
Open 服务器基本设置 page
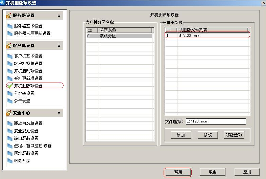28,26
